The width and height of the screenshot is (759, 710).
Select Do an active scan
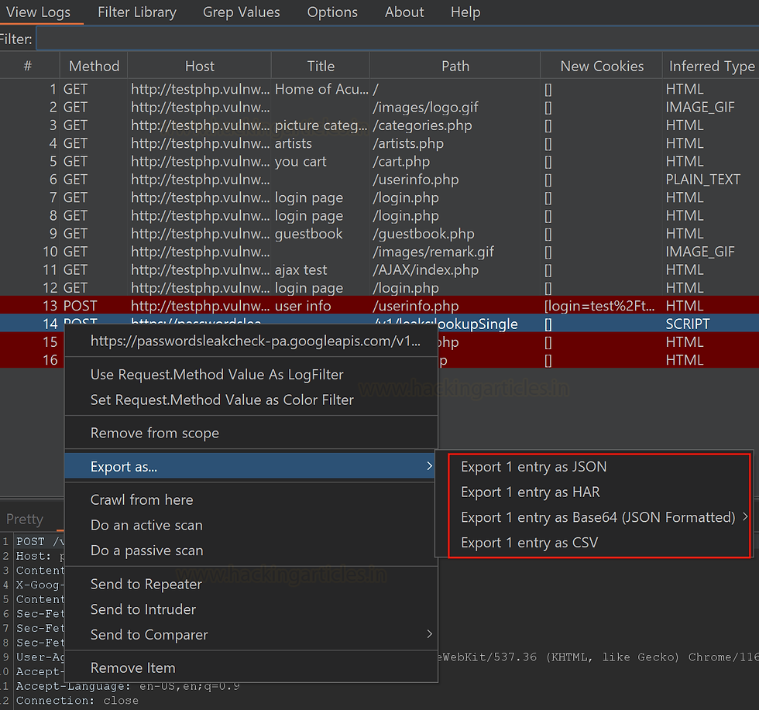251,525
